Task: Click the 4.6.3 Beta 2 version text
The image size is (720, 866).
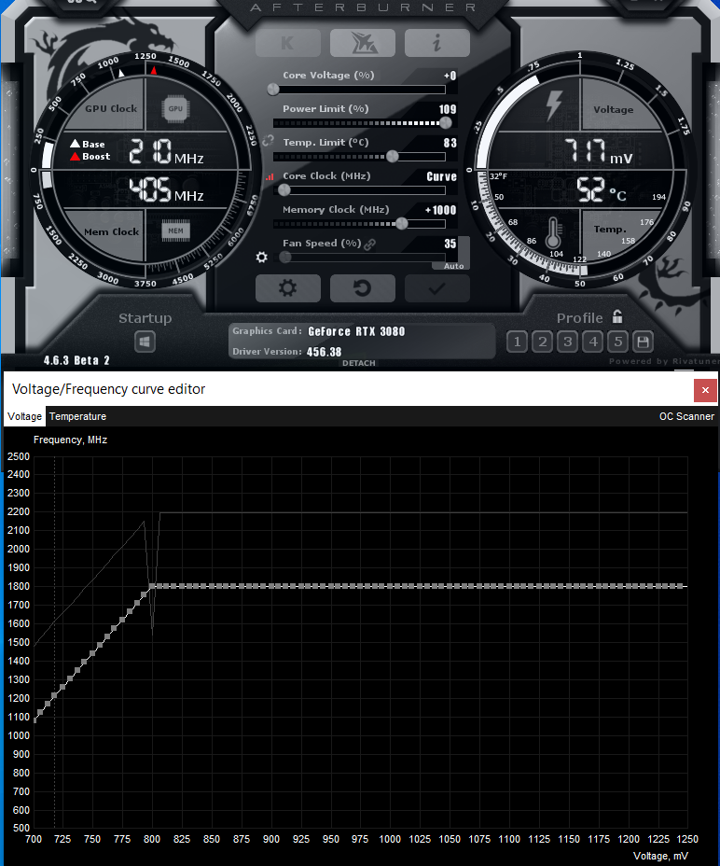Action: 76,360
